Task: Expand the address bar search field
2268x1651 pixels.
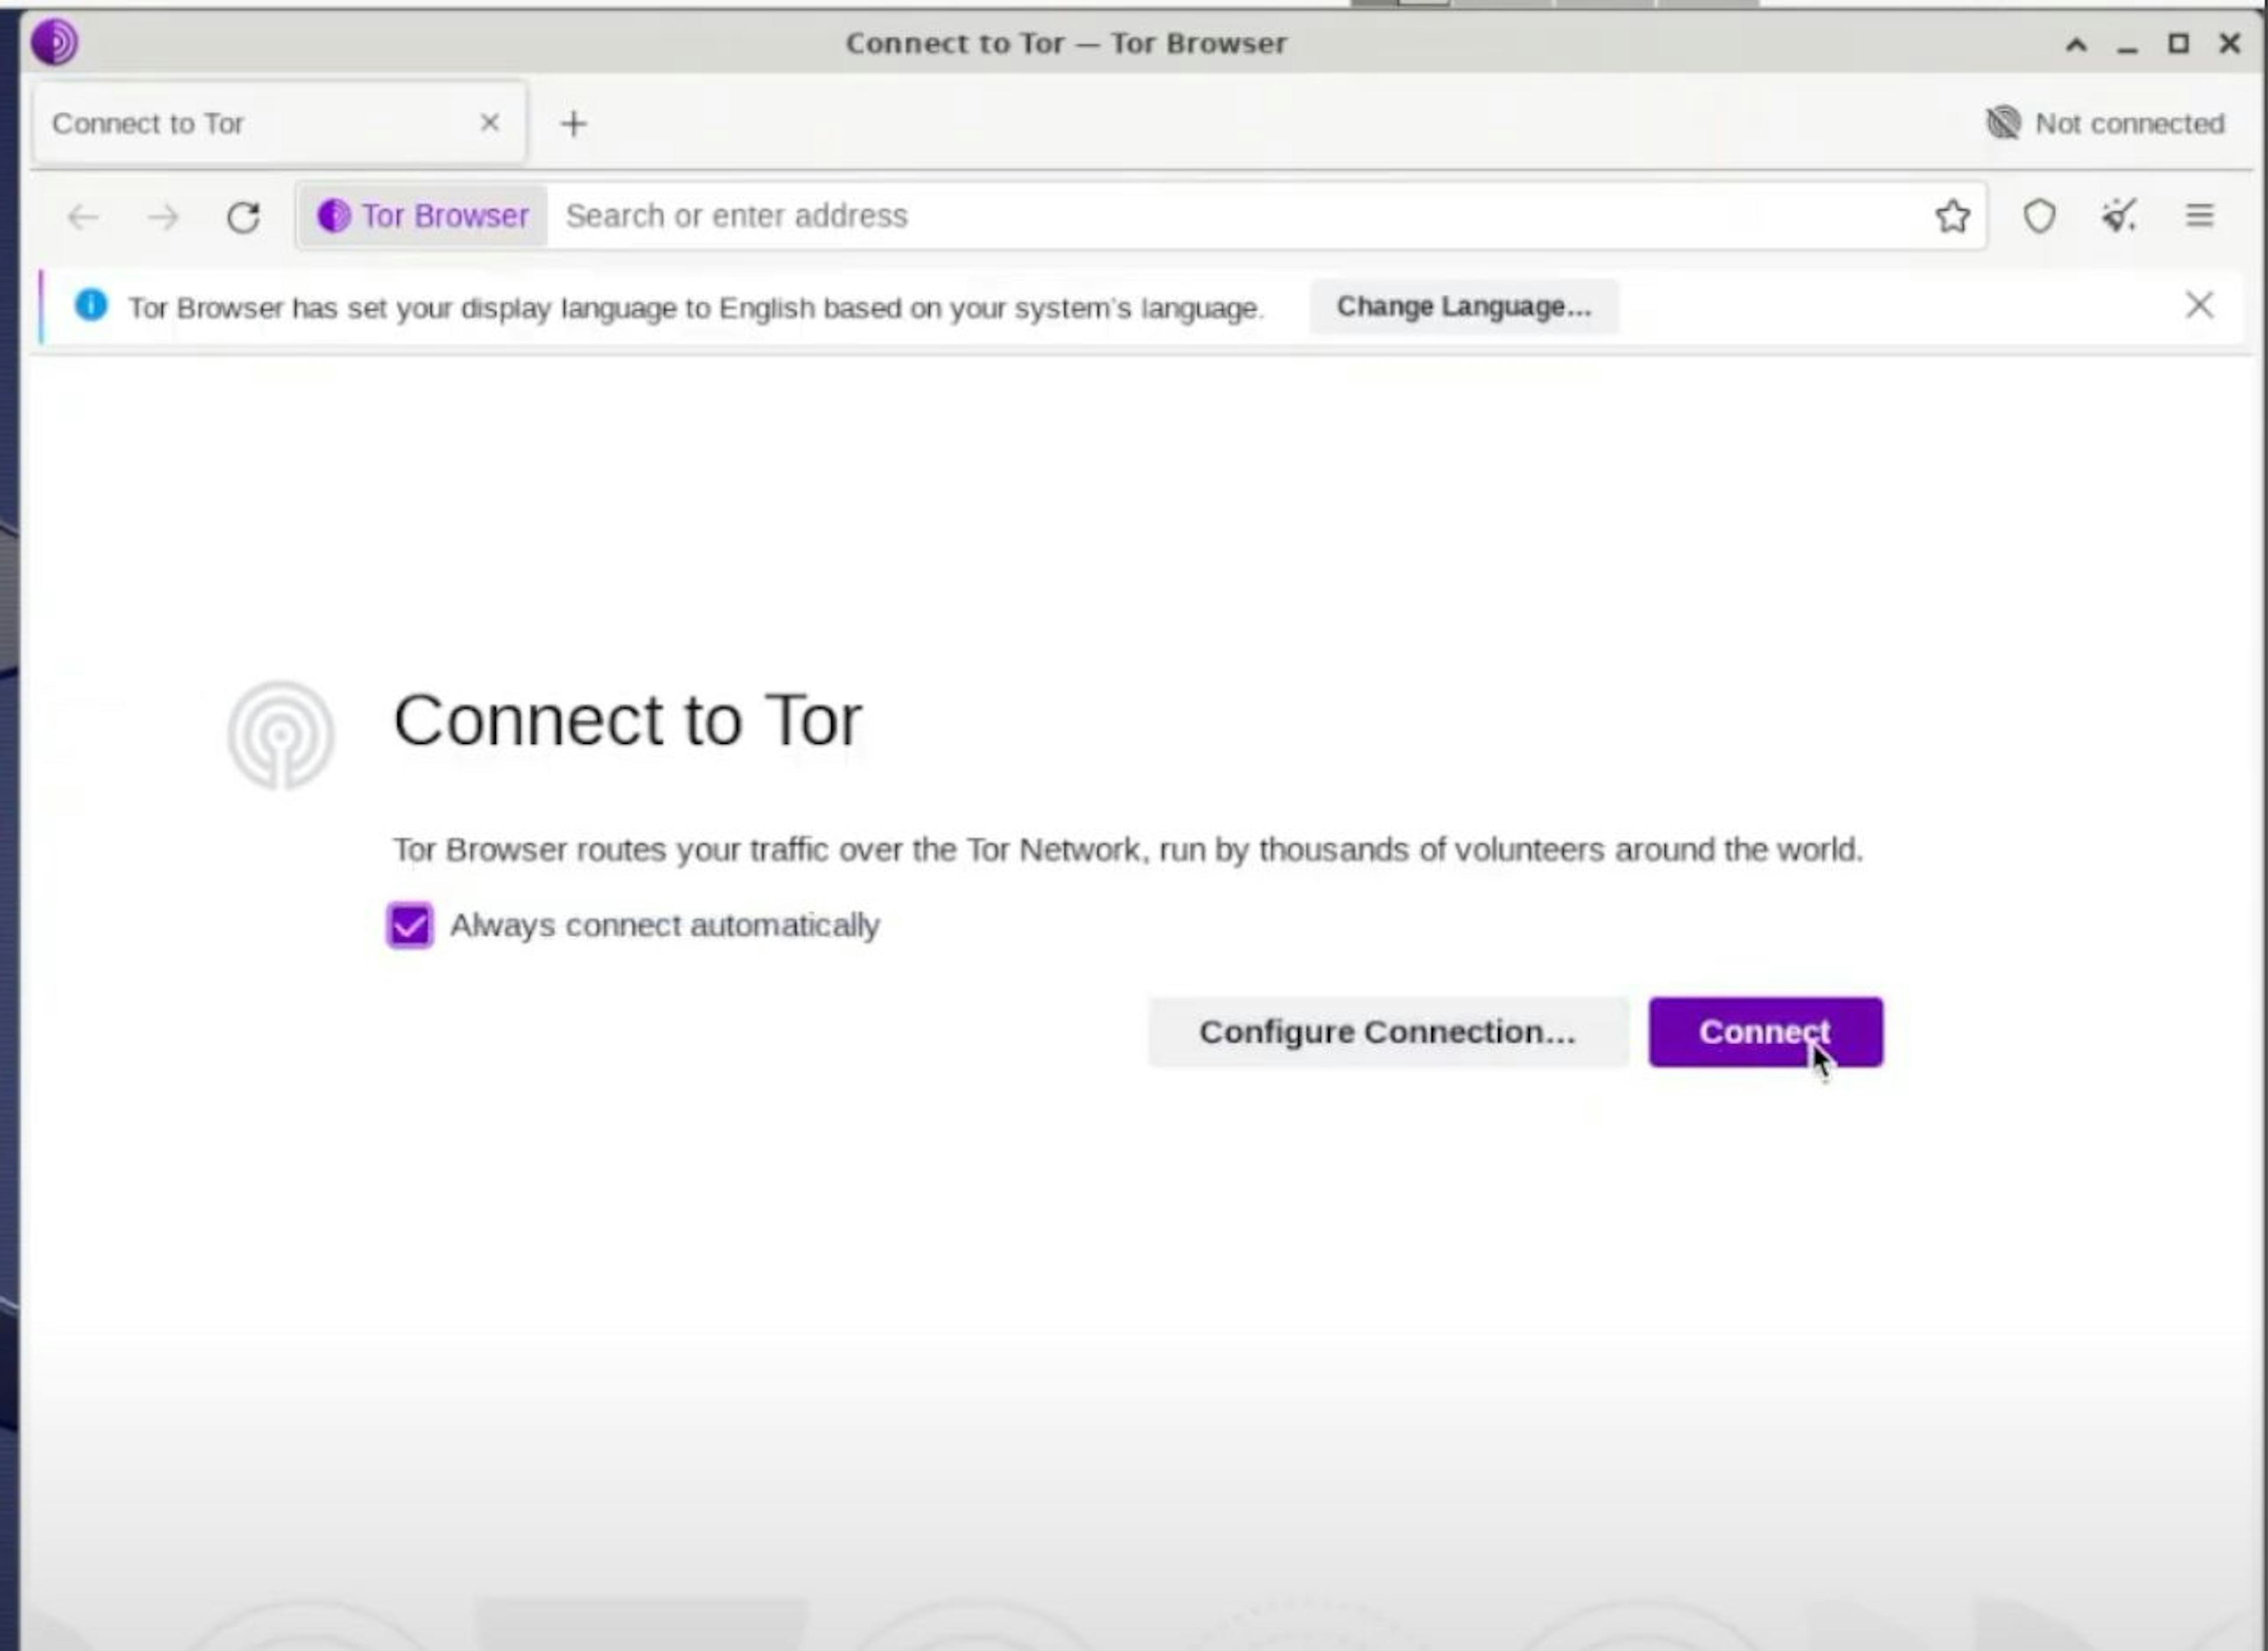Action: (x=1233, y=215)
